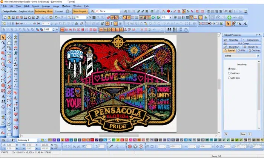The image size is (264, 158).
Task: Click the ? help button in Object Properties
Action: coord(250,134)
